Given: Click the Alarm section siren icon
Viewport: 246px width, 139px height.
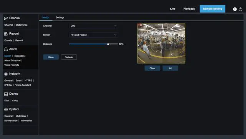Looking at the screenshot, I should [6, 49].
